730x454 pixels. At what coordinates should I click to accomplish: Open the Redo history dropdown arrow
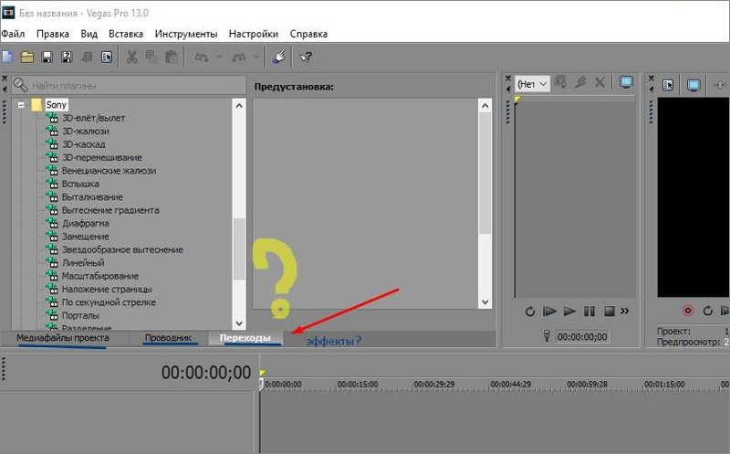(256, 57)
